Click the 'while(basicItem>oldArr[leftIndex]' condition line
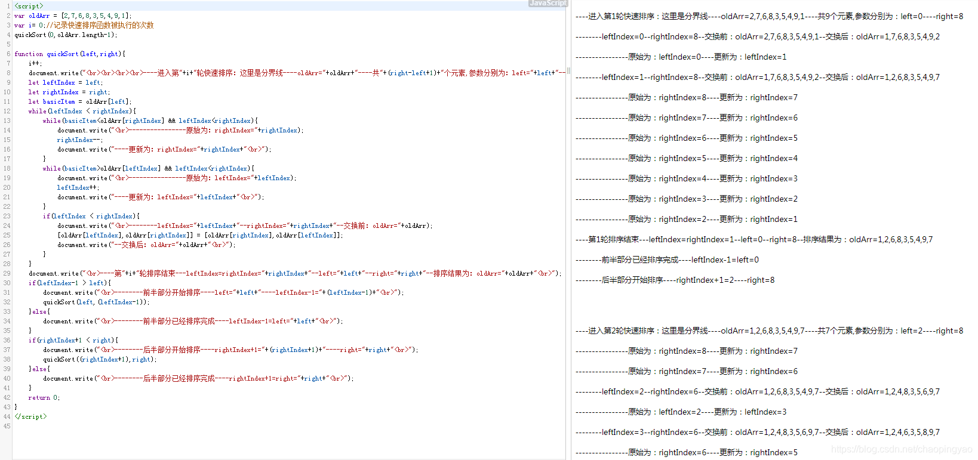This screenshot has height=460, width=978. (x=149, y=168)
